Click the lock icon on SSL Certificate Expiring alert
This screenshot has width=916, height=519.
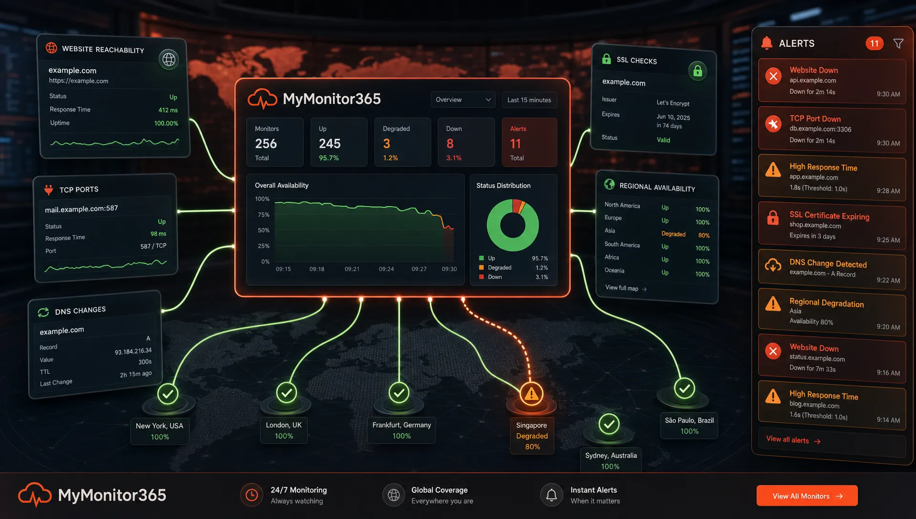[773, 218]
